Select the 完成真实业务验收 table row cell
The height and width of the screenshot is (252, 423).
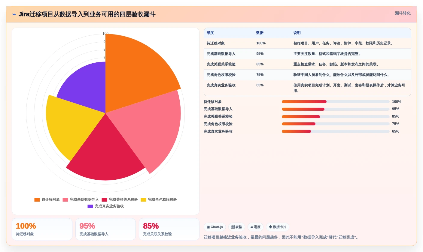pyautogui.click(x=229, y=88)
